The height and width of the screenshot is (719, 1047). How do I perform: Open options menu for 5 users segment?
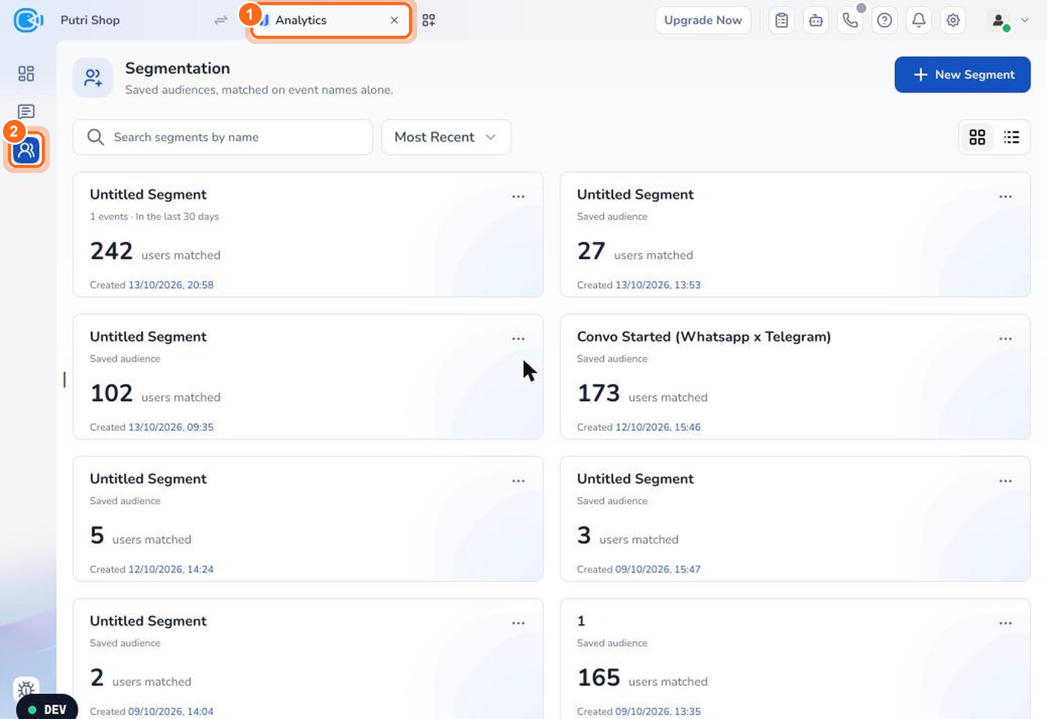tap(518, 481)
